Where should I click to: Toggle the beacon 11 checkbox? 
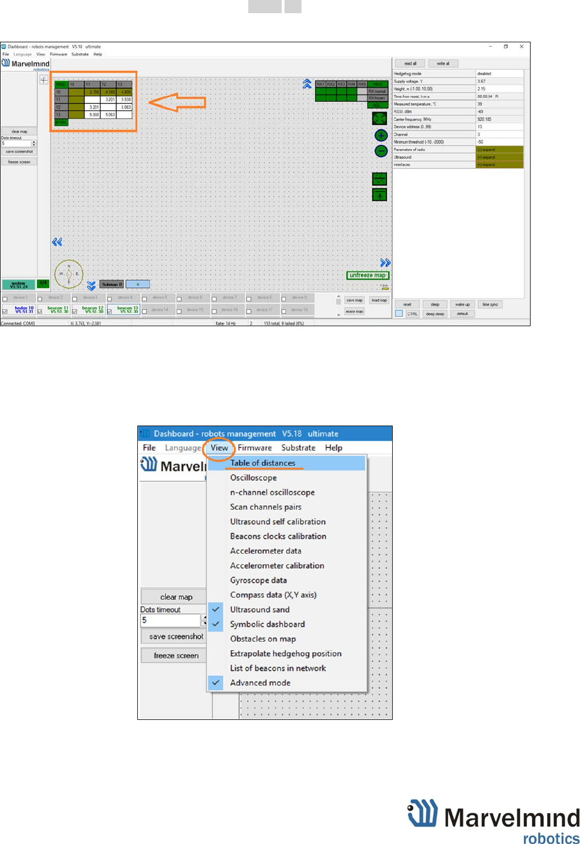tap(40, 311)
